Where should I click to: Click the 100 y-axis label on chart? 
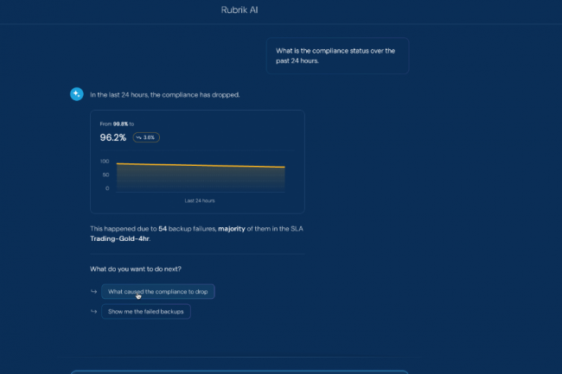(x=105, y=162)
